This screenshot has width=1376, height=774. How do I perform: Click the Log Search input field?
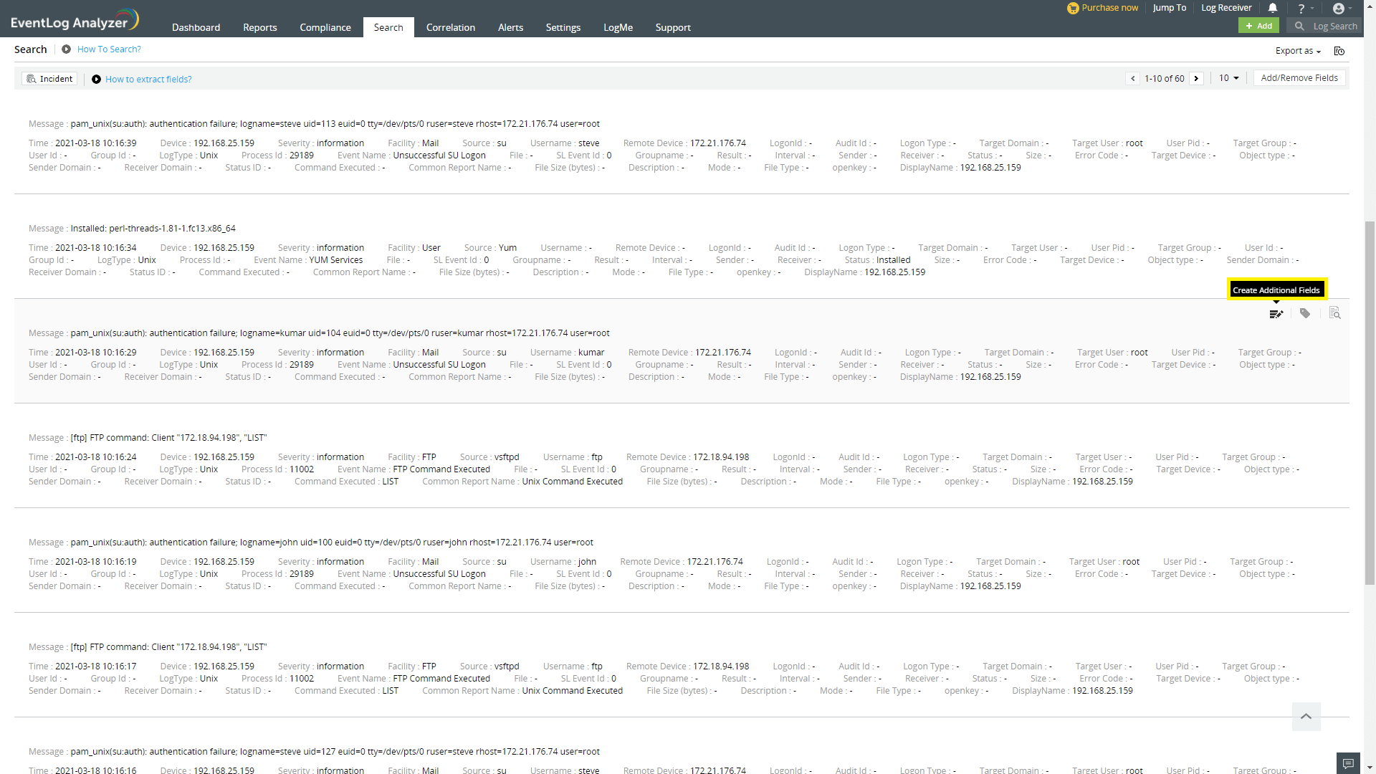point(1334,26)
